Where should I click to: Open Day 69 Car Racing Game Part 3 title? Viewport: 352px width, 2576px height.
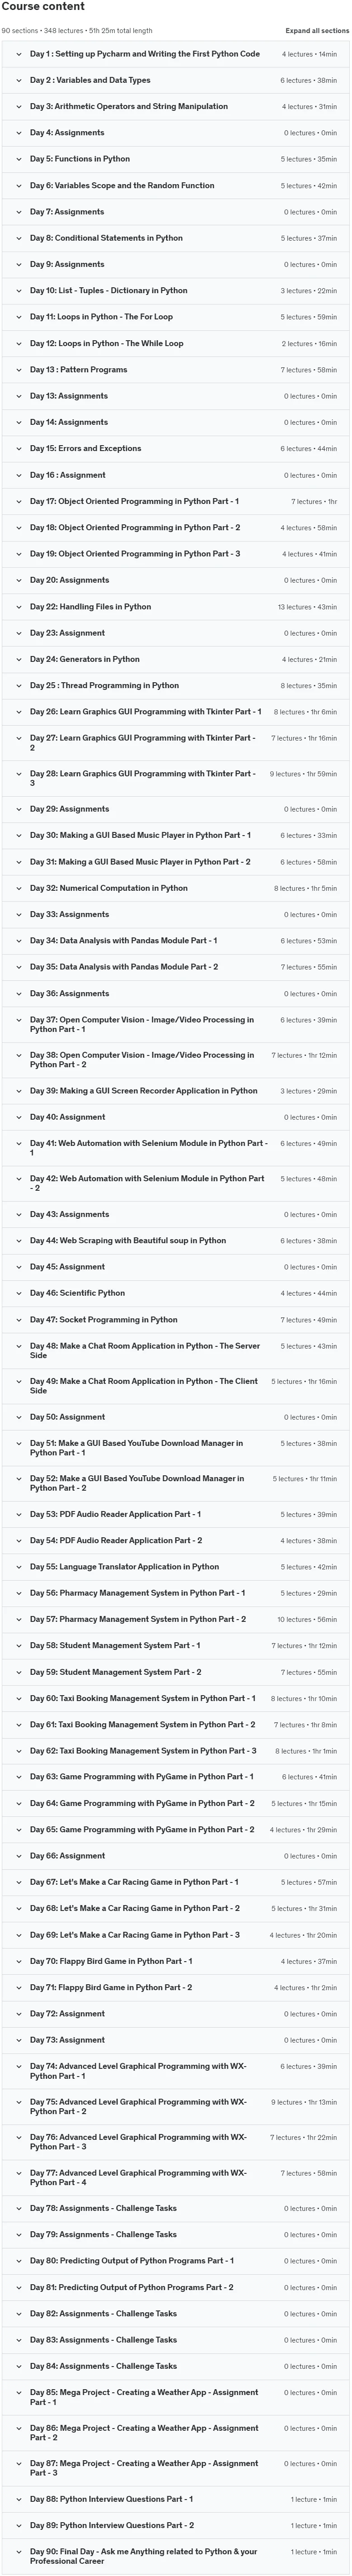click(135, 1935)
